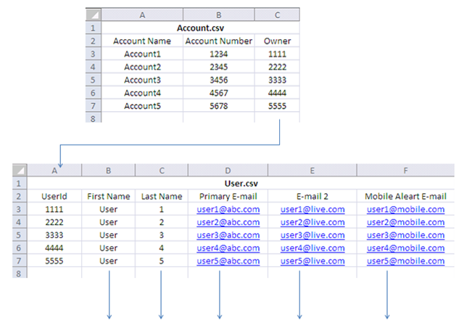Open the user4@abc.com hyperlink
Viewport: 464px width, 322px height.
pos(228,248)
